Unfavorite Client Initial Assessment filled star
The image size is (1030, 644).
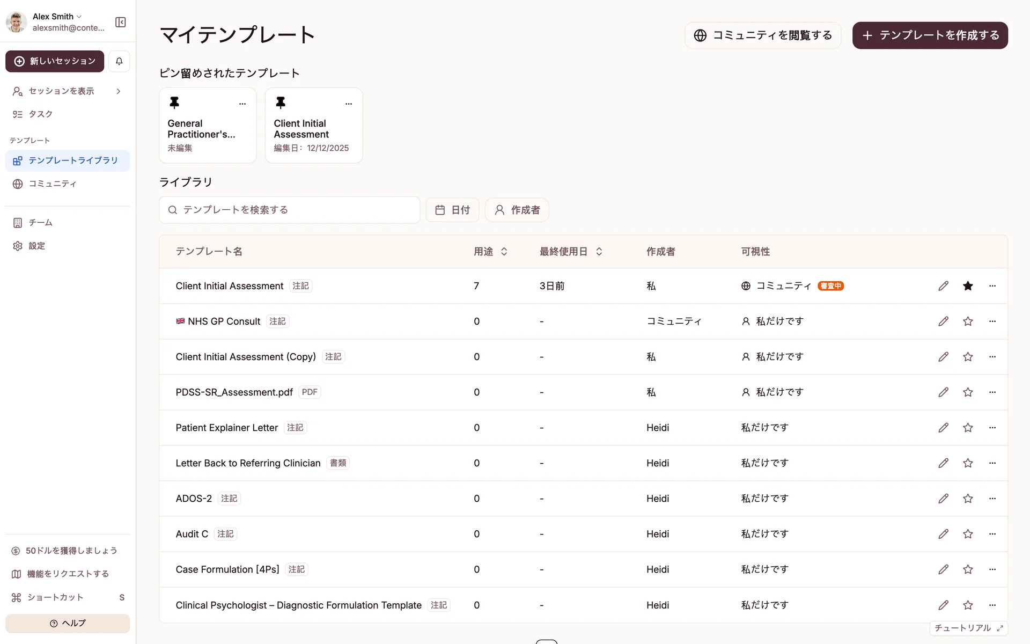point(968,286)
